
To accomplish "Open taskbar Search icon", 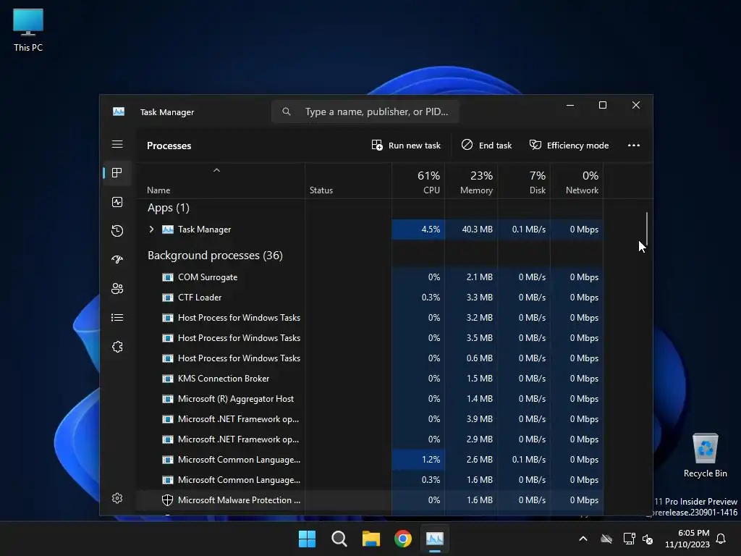I will (339, 539).
